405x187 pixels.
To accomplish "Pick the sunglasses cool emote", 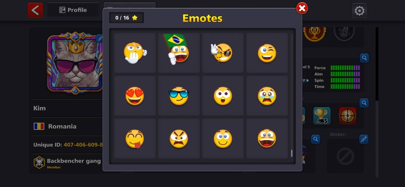I will pyautogui.click(x=179, y=96).
